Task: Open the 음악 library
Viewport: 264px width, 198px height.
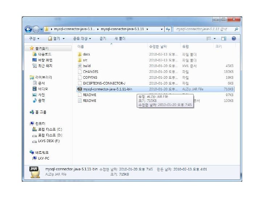Action: (x=41, y=101)
